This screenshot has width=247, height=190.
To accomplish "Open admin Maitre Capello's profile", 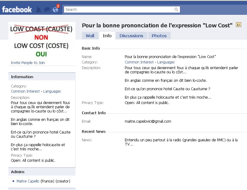I will (28, 181).
